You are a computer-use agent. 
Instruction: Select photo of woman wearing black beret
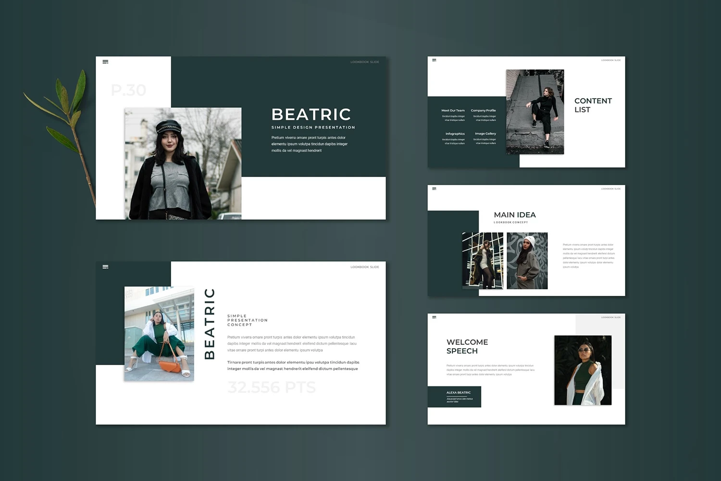[183, 164]
